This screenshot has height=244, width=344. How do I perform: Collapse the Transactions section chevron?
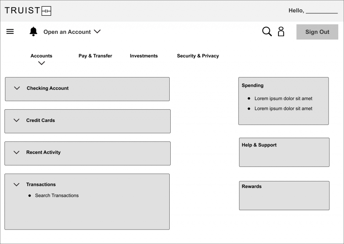[16, 184]
